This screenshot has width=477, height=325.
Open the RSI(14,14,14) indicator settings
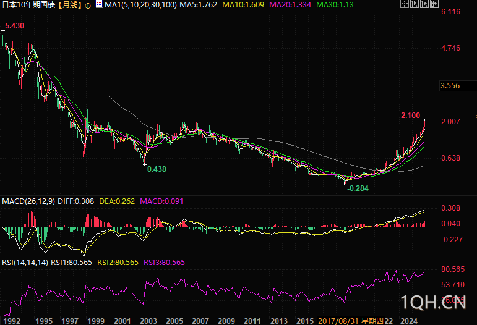pos(24,262)
